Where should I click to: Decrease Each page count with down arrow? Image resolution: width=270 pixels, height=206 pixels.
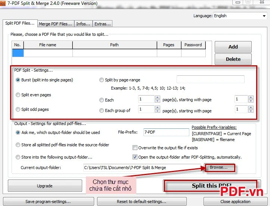[x=157, y=101]
